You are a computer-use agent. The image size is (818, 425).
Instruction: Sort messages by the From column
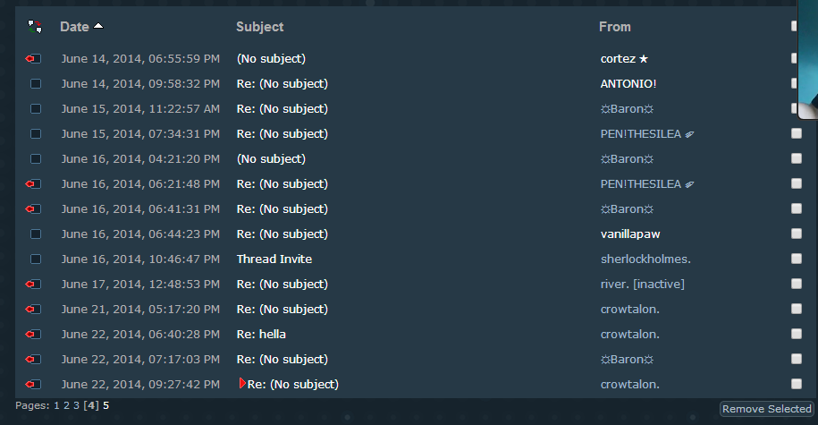pyautogui.click(x=615, y=27)
